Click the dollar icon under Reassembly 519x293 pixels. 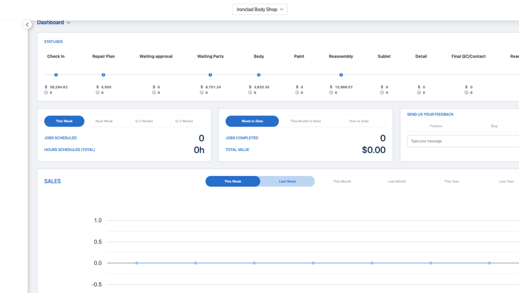(331, 87)
